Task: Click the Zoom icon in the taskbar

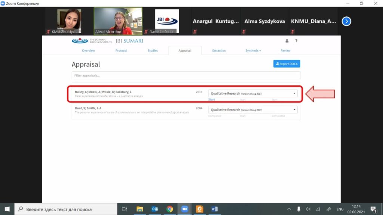Action: [x=184, y=209]
